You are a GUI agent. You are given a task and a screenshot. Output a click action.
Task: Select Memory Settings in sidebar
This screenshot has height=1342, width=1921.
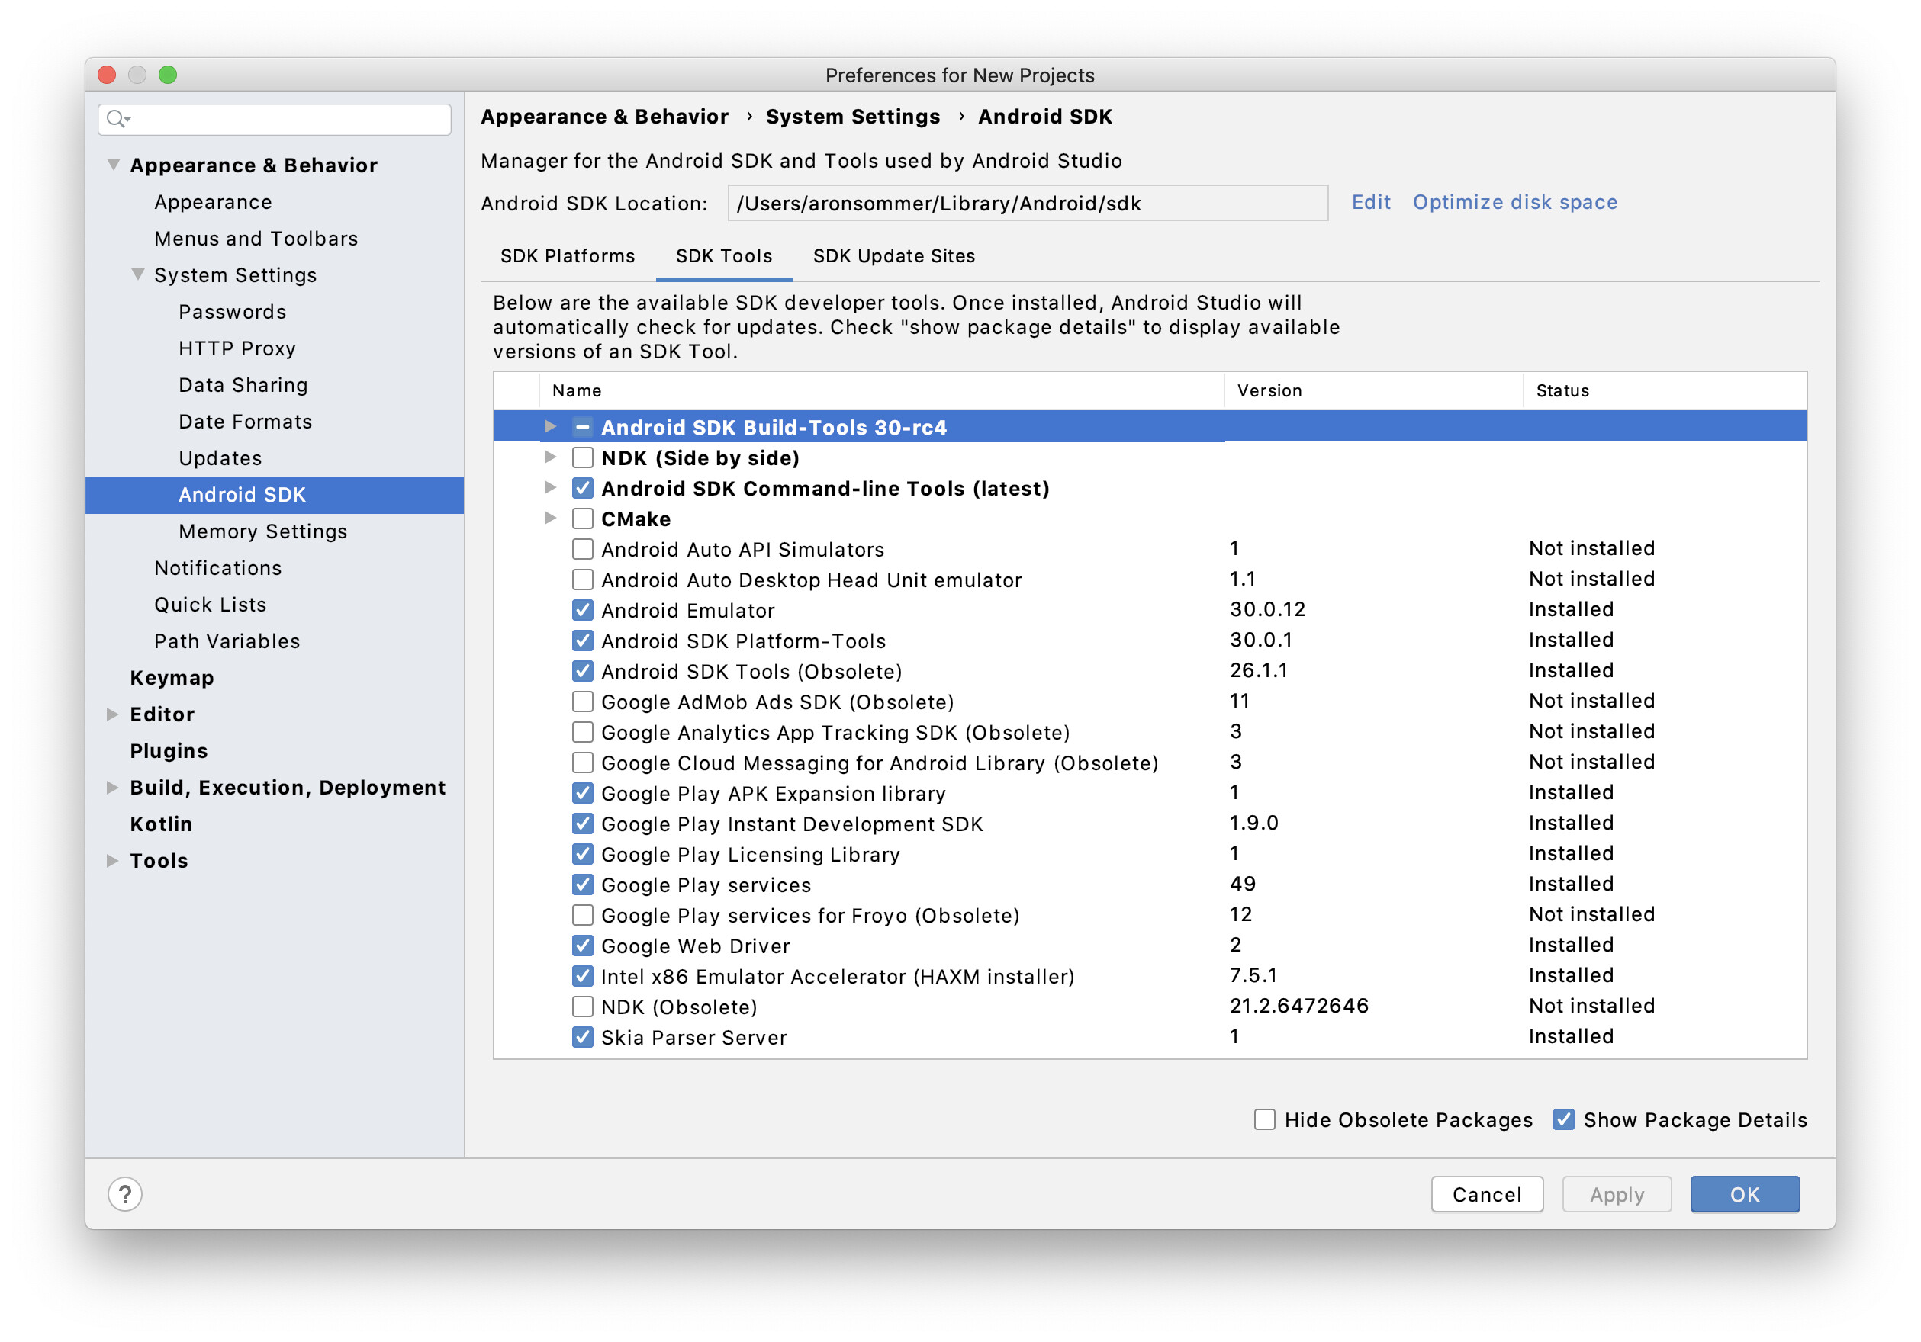point(262,531)
